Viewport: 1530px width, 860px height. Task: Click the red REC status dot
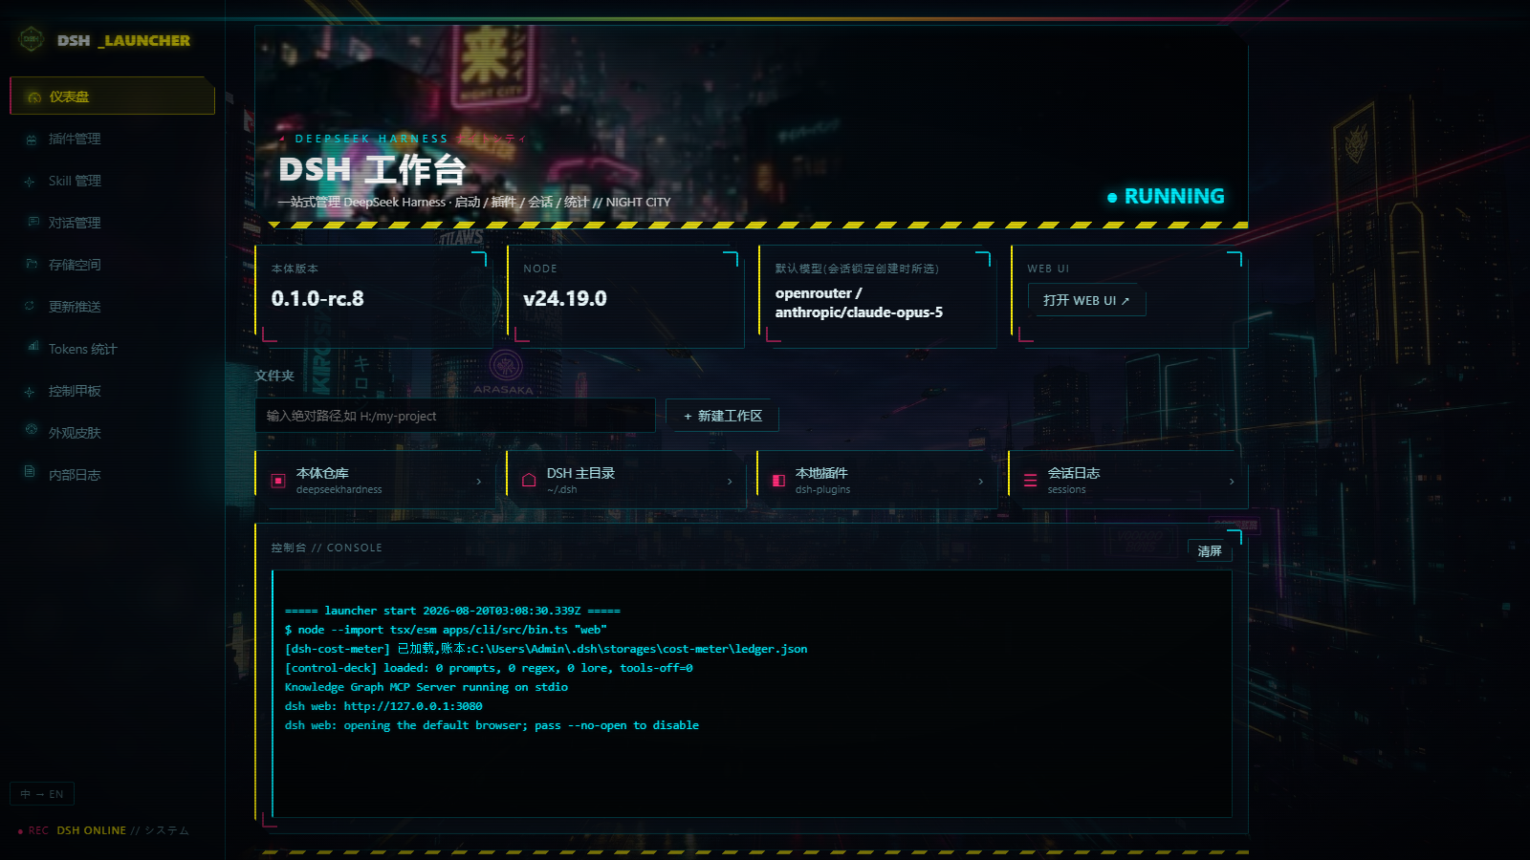[20, 831]
